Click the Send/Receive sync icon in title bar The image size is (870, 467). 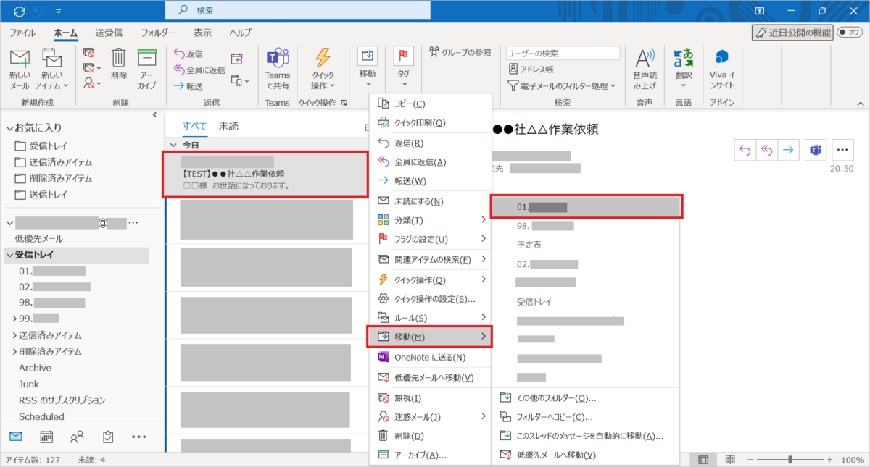click(x=19, y=11)
